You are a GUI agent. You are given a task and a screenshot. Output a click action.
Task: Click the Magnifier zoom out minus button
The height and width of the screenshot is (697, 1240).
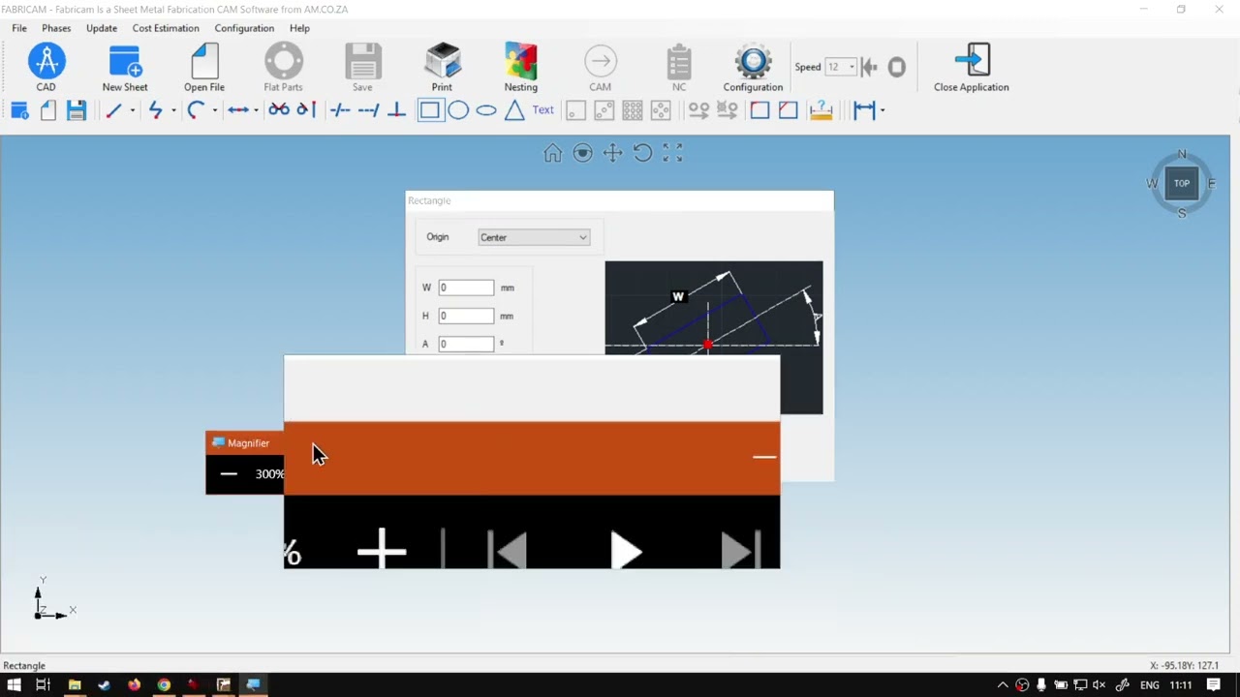coord(229,473)
